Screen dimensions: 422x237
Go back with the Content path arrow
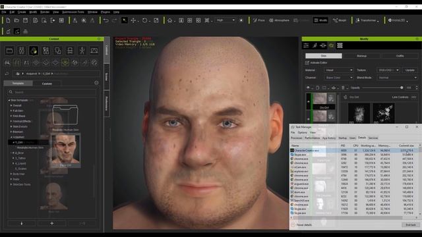pyautogui.click(x=7, y=73)
